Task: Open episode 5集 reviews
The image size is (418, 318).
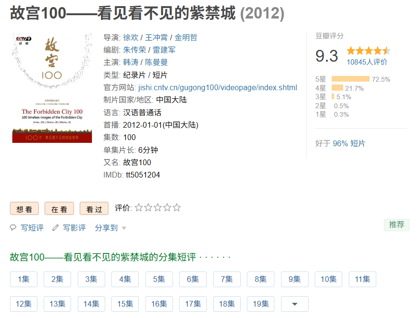Action: pos(159,279)
